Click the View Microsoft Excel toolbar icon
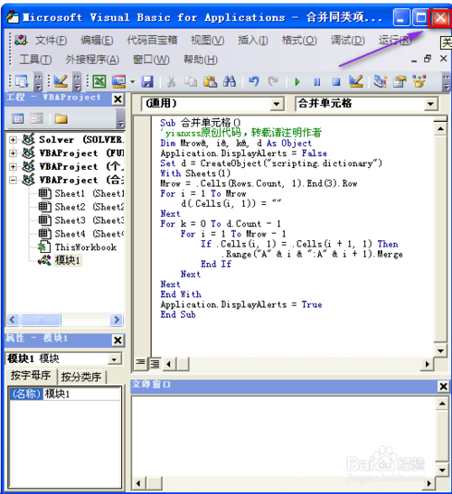 (x=99, y=82)
